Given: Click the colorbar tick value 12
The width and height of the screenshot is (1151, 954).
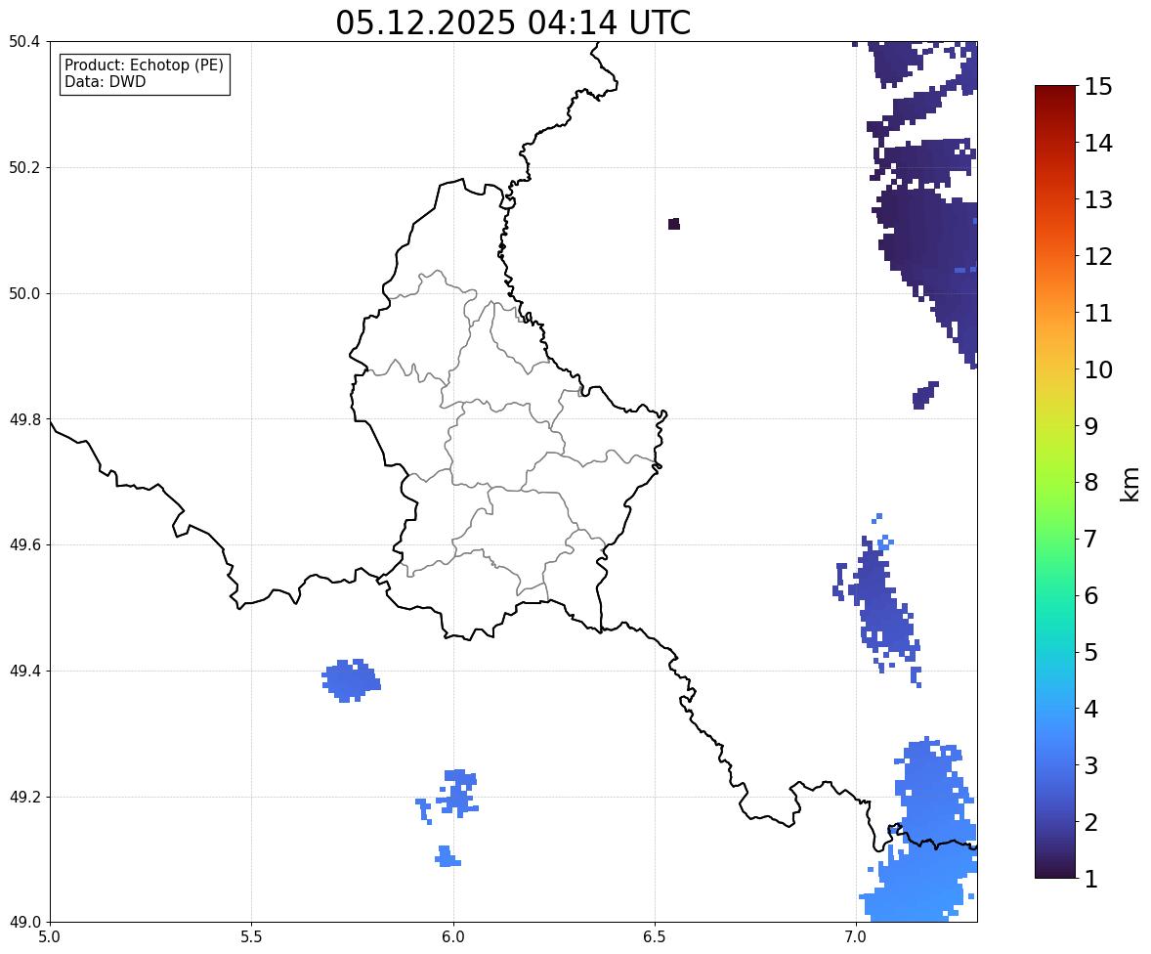Looking at the screenshot, I should [1098, 256].
